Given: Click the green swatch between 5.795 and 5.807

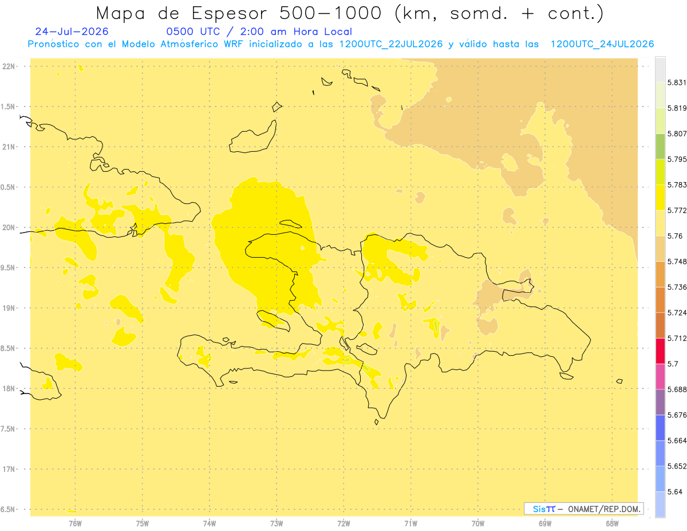Looking at the screenshot, I should (x=660, y=146).
